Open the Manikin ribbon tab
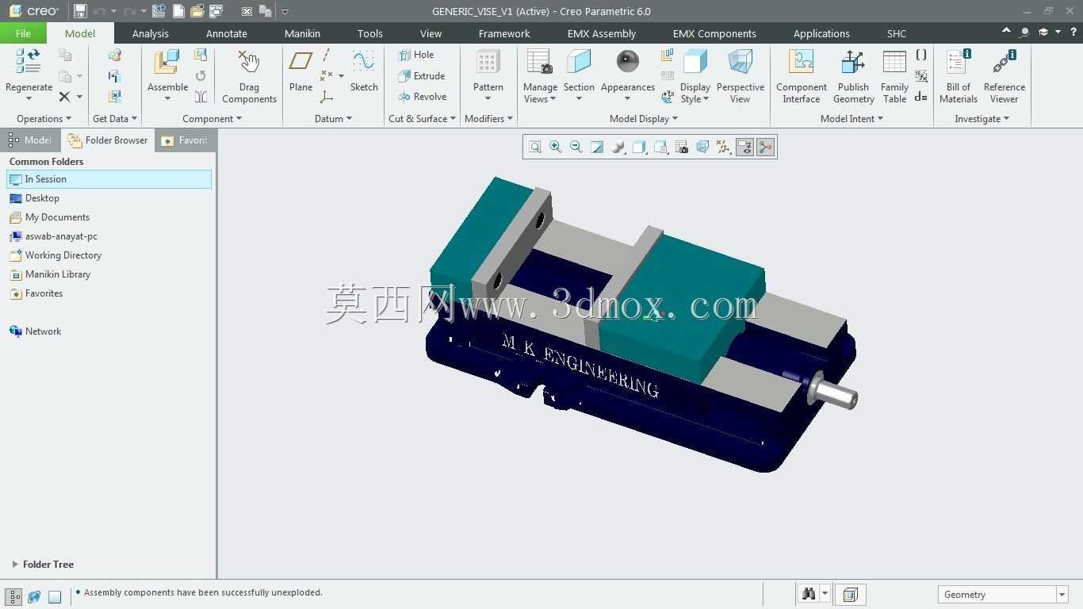Image resolution: width=1083 pixels, height=609 pixels. tap(302, 33)
